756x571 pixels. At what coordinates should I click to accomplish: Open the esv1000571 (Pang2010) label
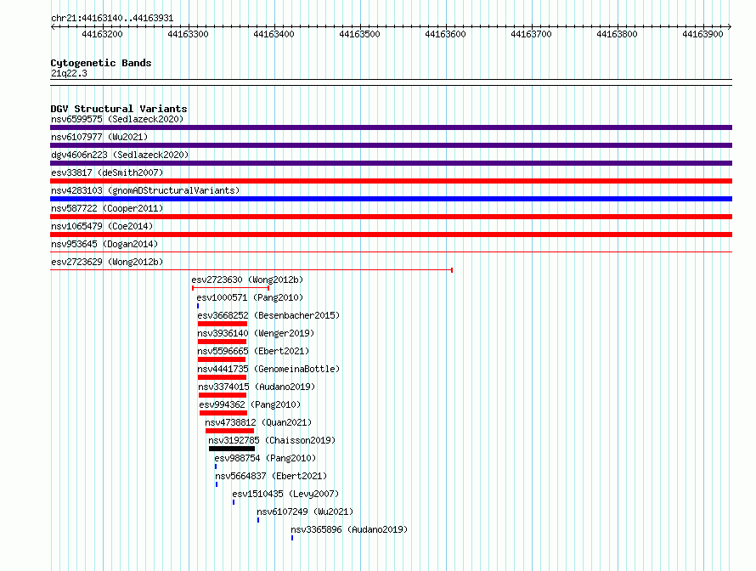(250, 297)
